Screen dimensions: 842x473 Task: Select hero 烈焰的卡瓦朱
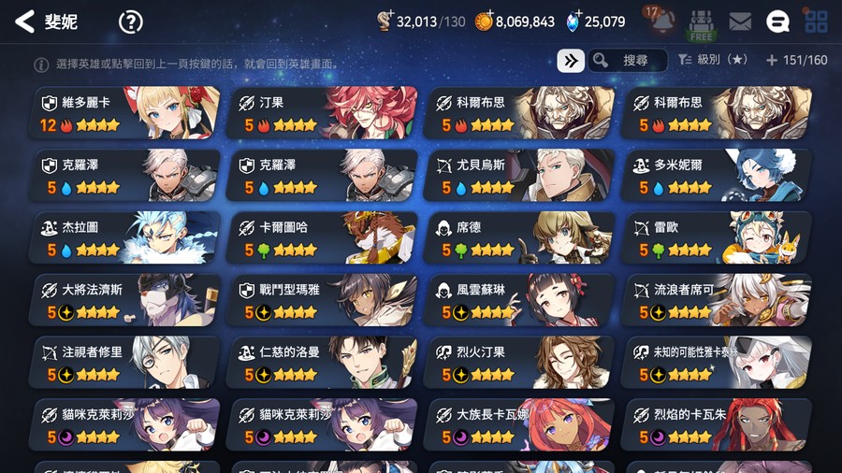[x=717, y=424]
